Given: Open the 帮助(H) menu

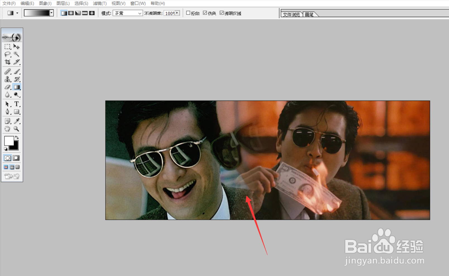Looking at the screenshot, I should pos(158,3).
